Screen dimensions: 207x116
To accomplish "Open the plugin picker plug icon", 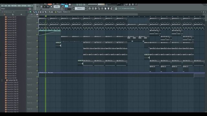I will coord(109,9).
